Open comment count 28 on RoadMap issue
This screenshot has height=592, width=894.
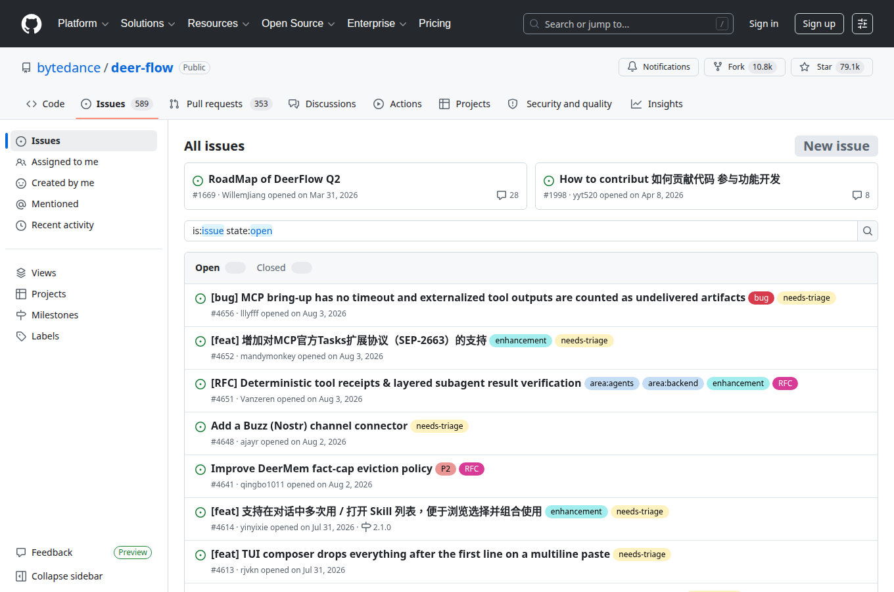[x=507, y=195]
